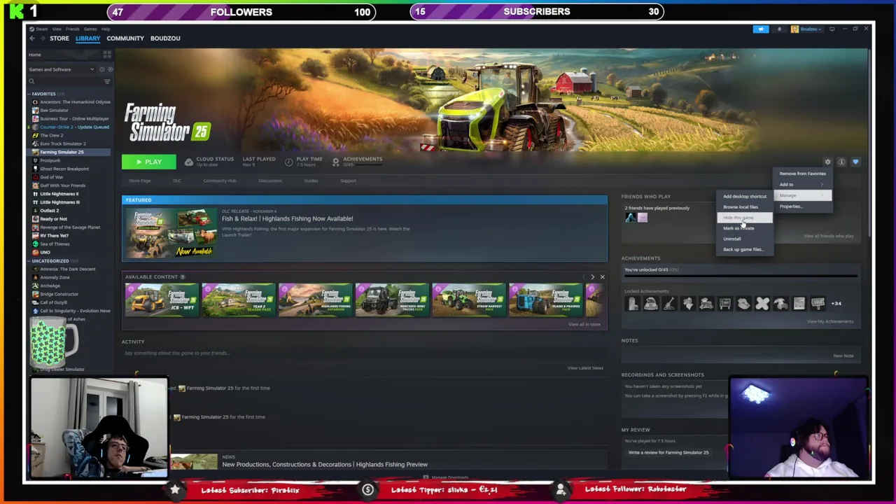This screenshot has width=896, height=504.
Task: Select Hide this game
Action: click(745, 218)
